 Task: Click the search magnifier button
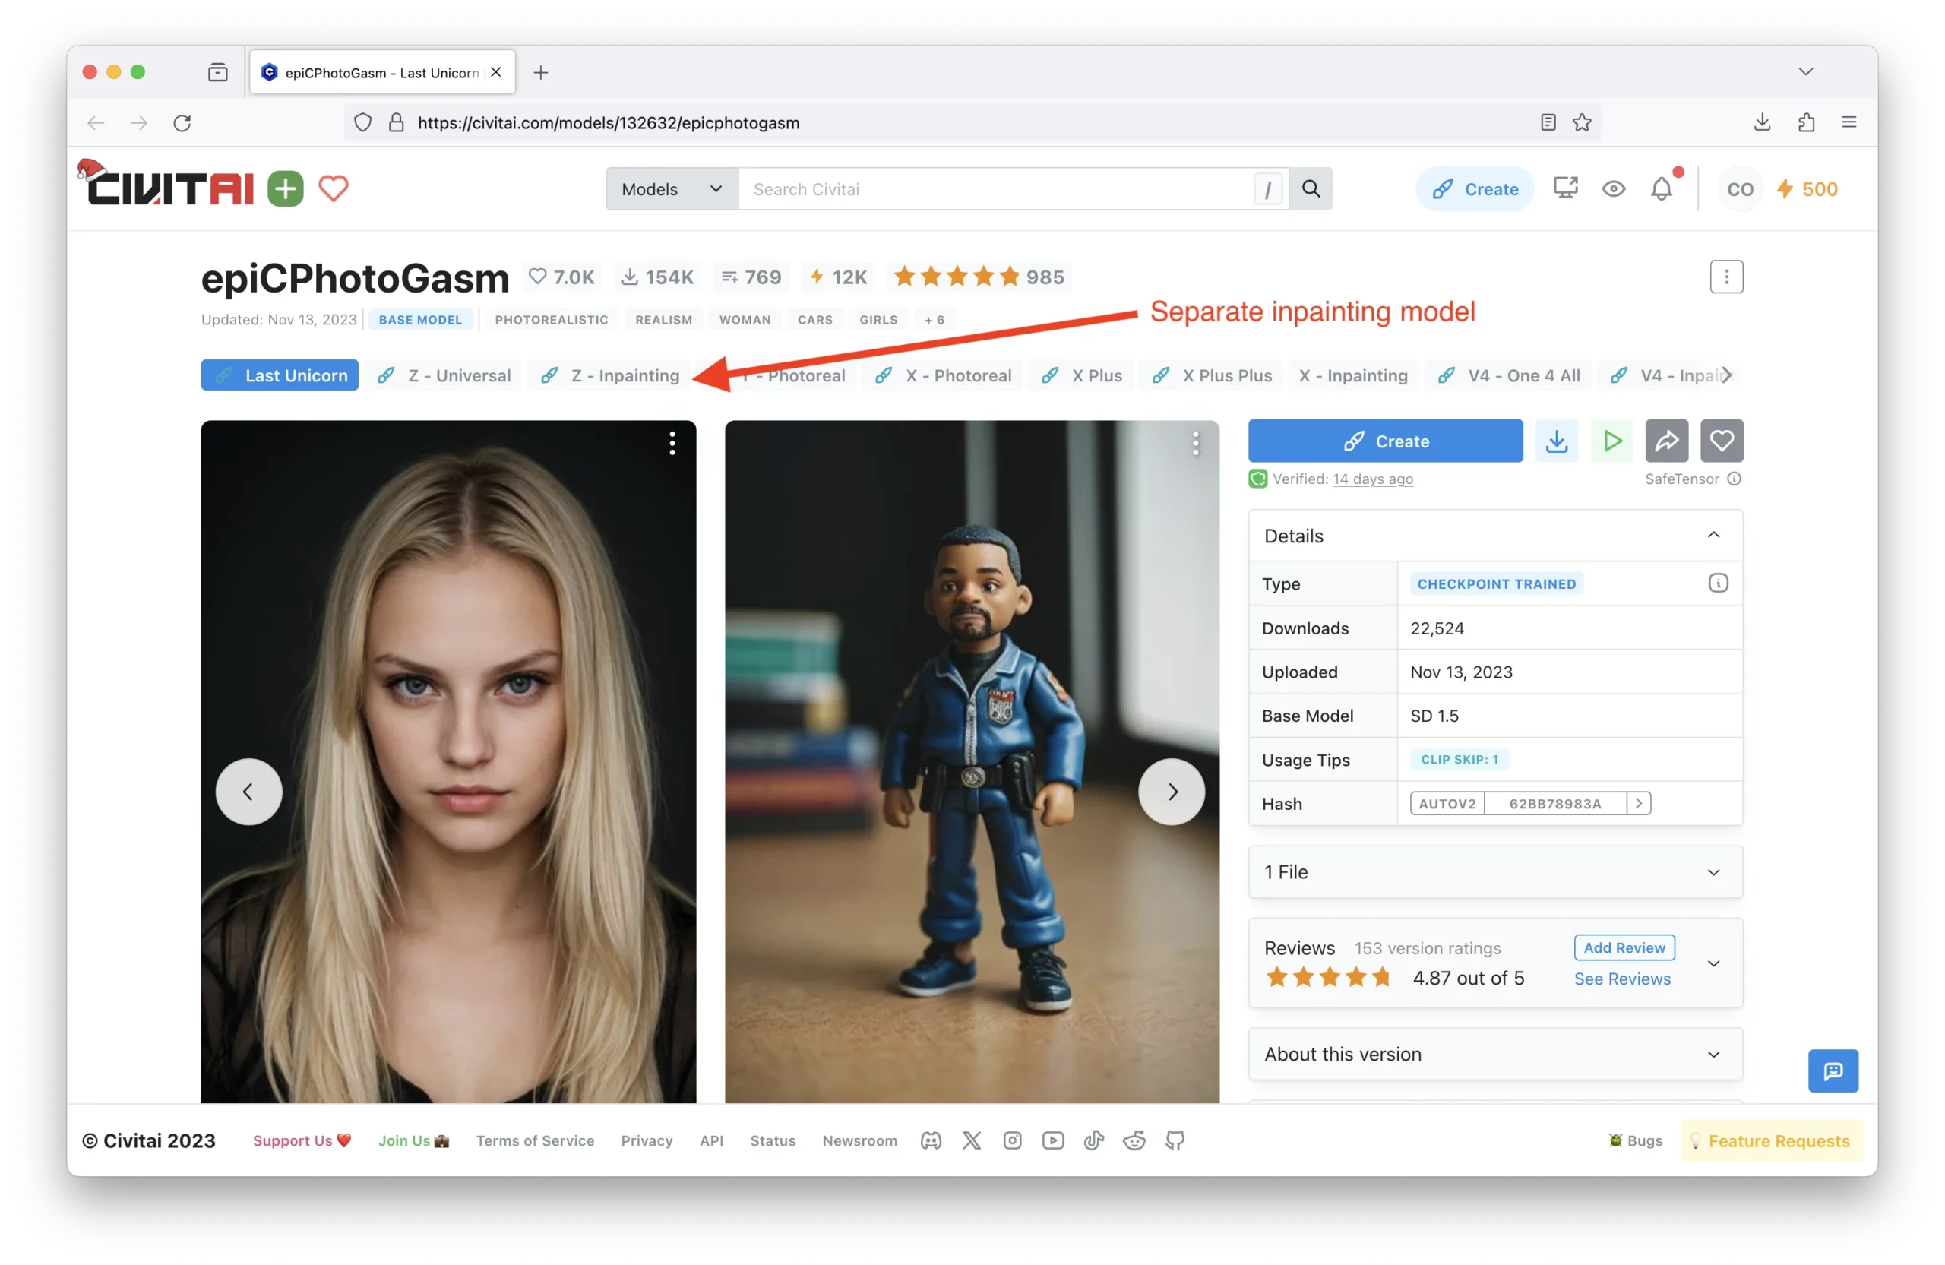(1311, 188)
